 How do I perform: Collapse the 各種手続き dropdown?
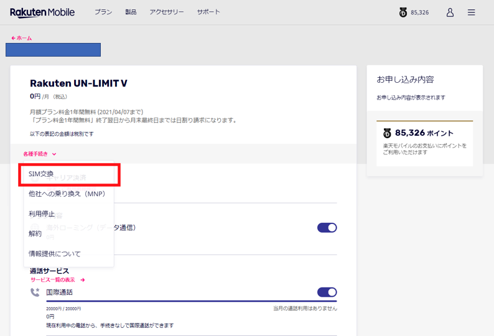(x=39, y=154)
